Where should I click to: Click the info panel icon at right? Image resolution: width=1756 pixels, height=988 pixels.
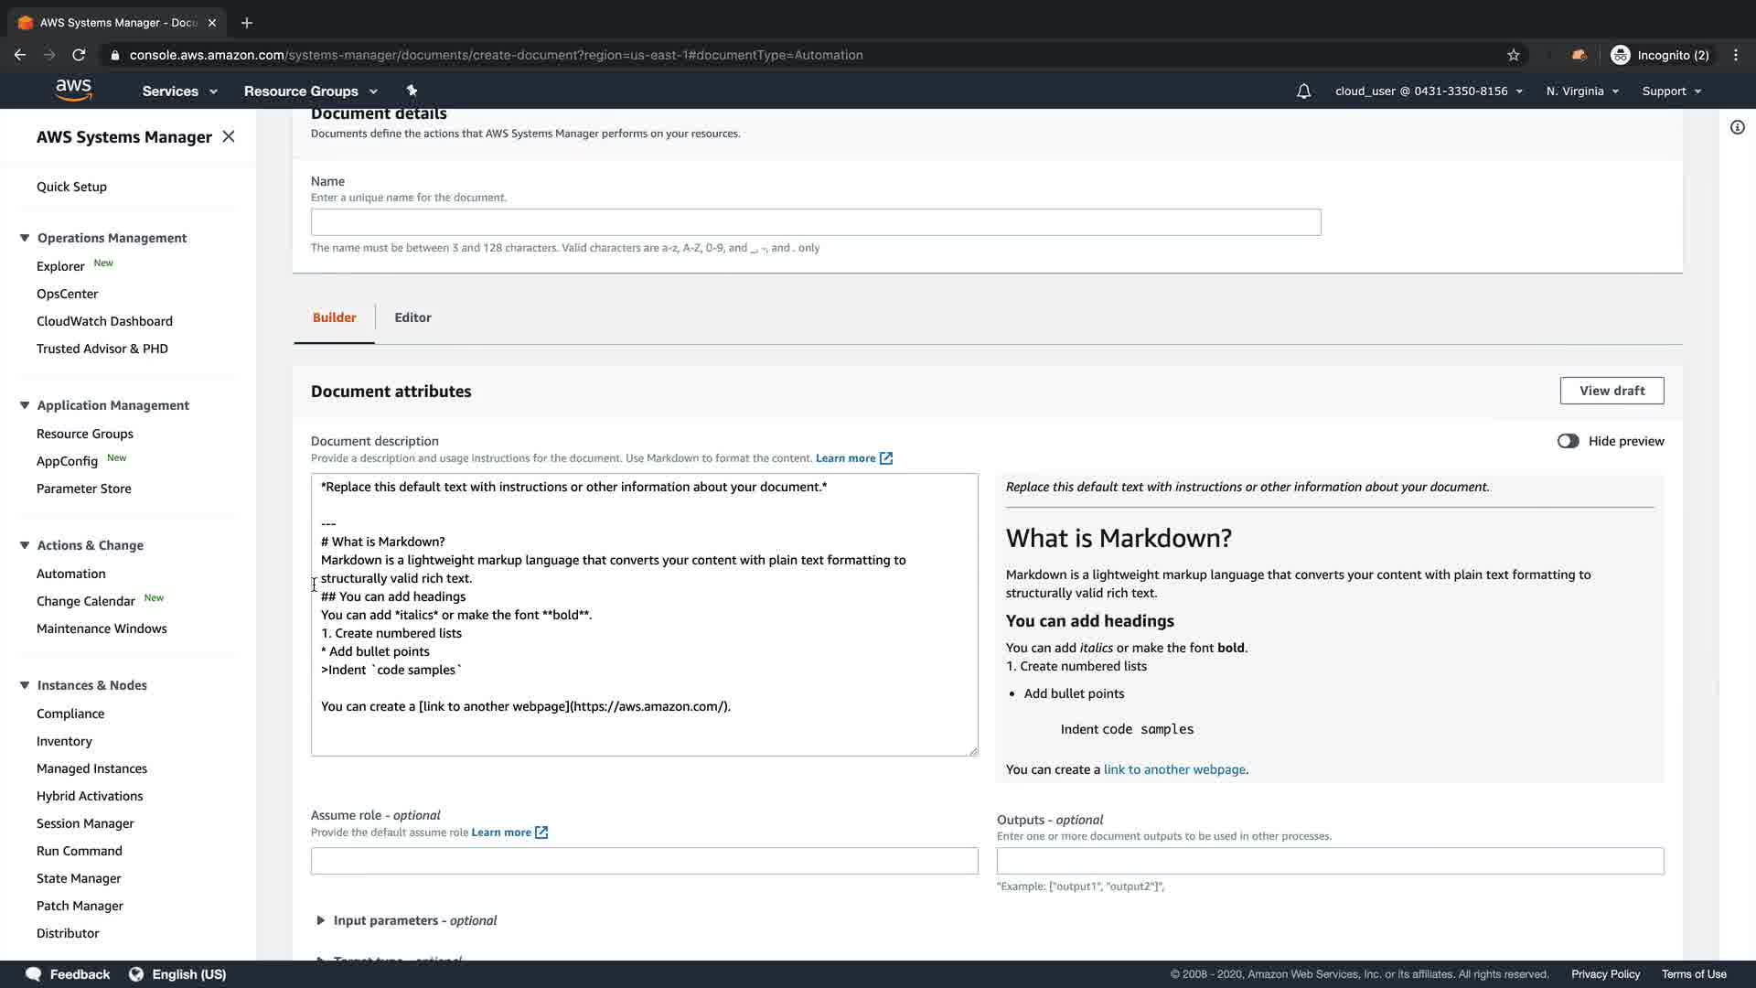click(x=1737, y=127)
